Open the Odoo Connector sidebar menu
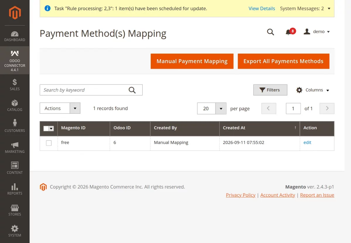The image size is (351, 243). [x=15, y=60]
